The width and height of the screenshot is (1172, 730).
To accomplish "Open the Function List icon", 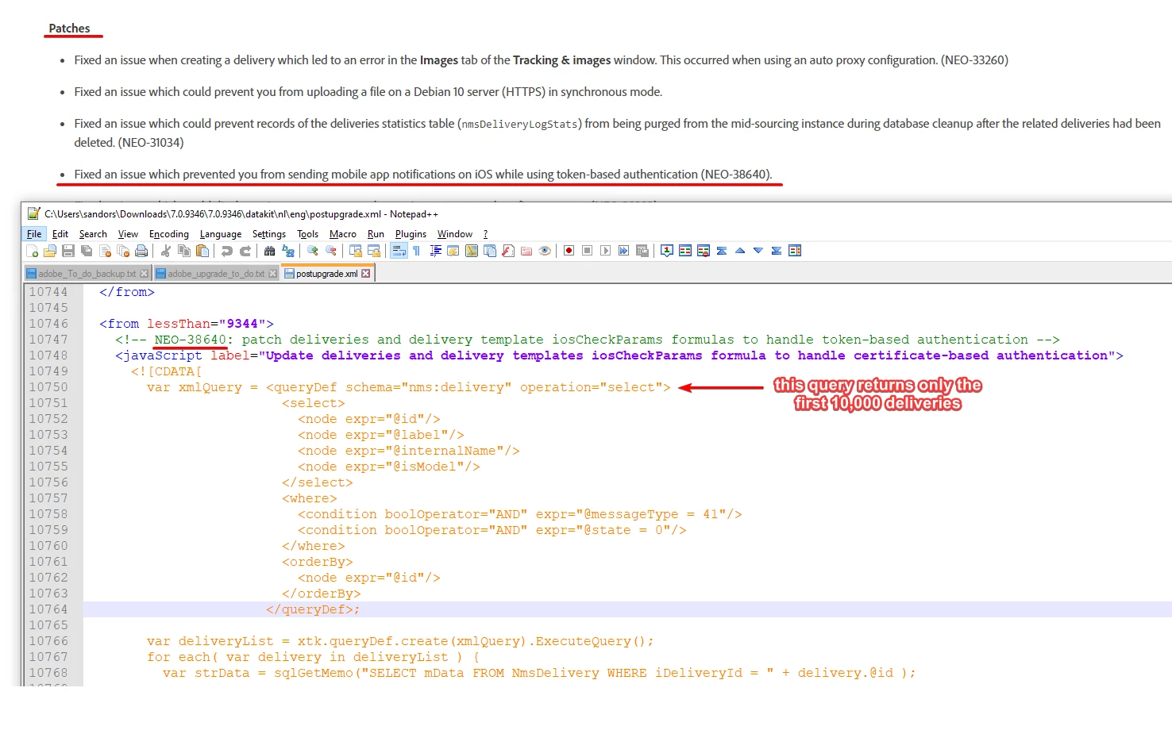I will tap(508, 251).
